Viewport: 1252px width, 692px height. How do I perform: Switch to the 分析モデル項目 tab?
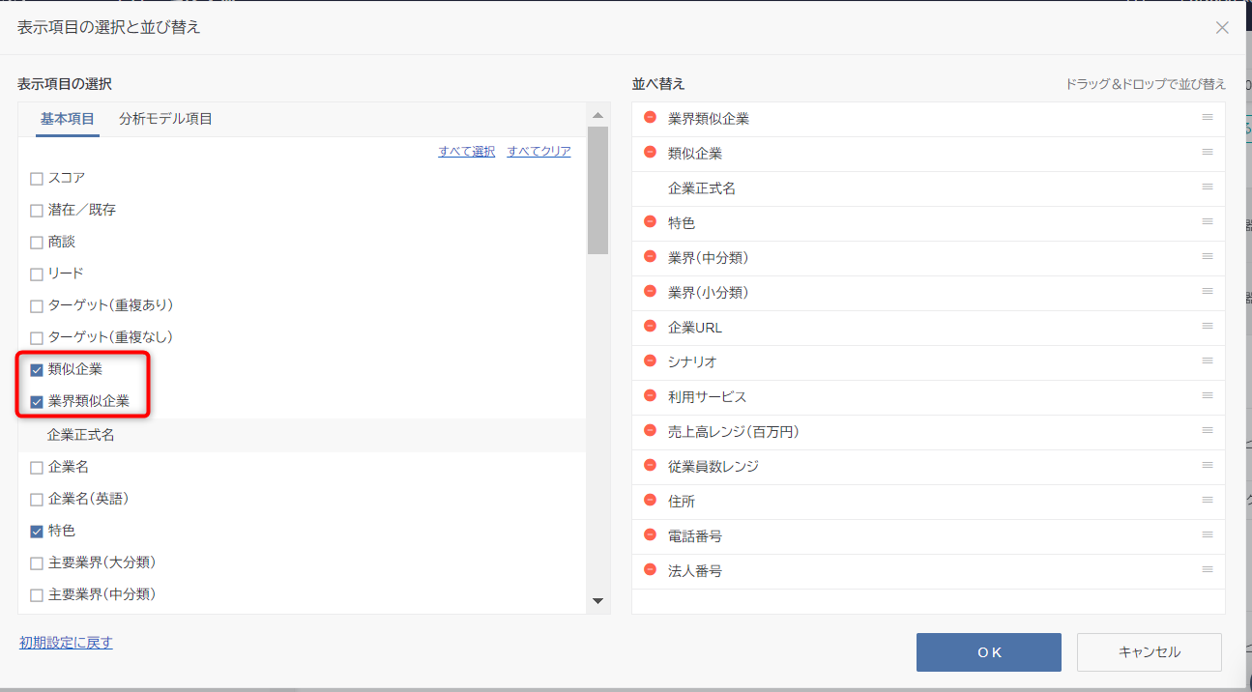[x=165, y=119]
